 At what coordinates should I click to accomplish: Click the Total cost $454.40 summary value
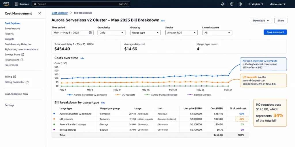click(x=62, y=49)
